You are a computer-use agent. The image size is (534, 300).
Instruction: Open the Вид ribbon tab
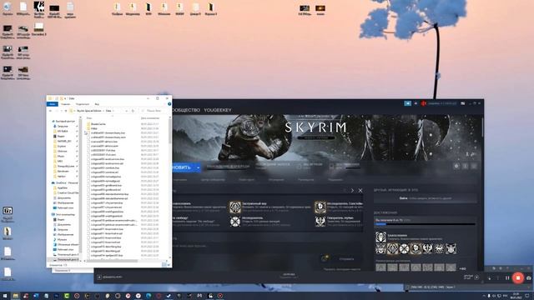(x=97, y=104)
